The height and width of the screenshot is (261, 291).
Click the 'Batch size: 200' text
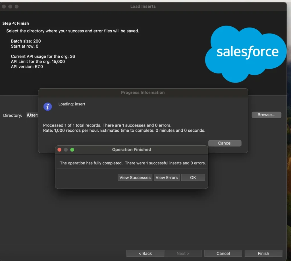[x=26, y=41]
